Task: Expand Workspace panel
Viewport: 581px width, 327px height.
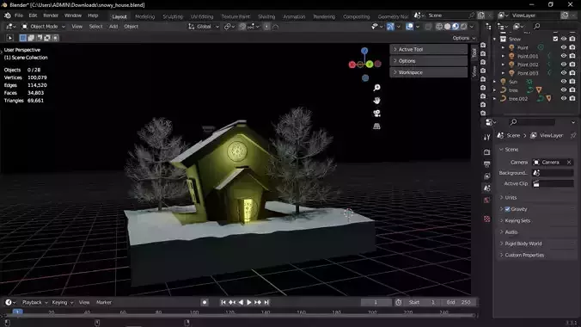Action: pyautogui.click(x=428, y=72)
